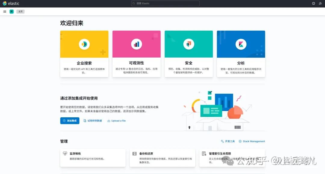This screenshot has height=174, width=325.
Task: Select the 可观测性 chart icon
Action: pos(136,44)
